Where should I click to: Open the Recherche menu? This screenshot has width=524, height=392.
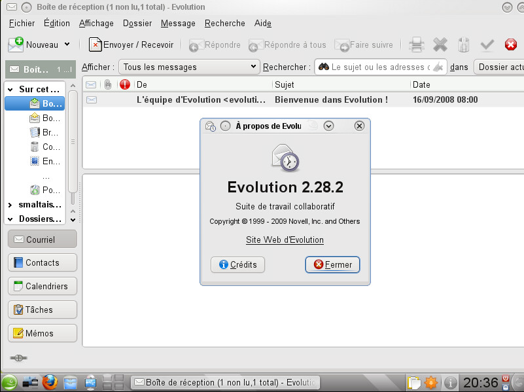pos(224,23)
